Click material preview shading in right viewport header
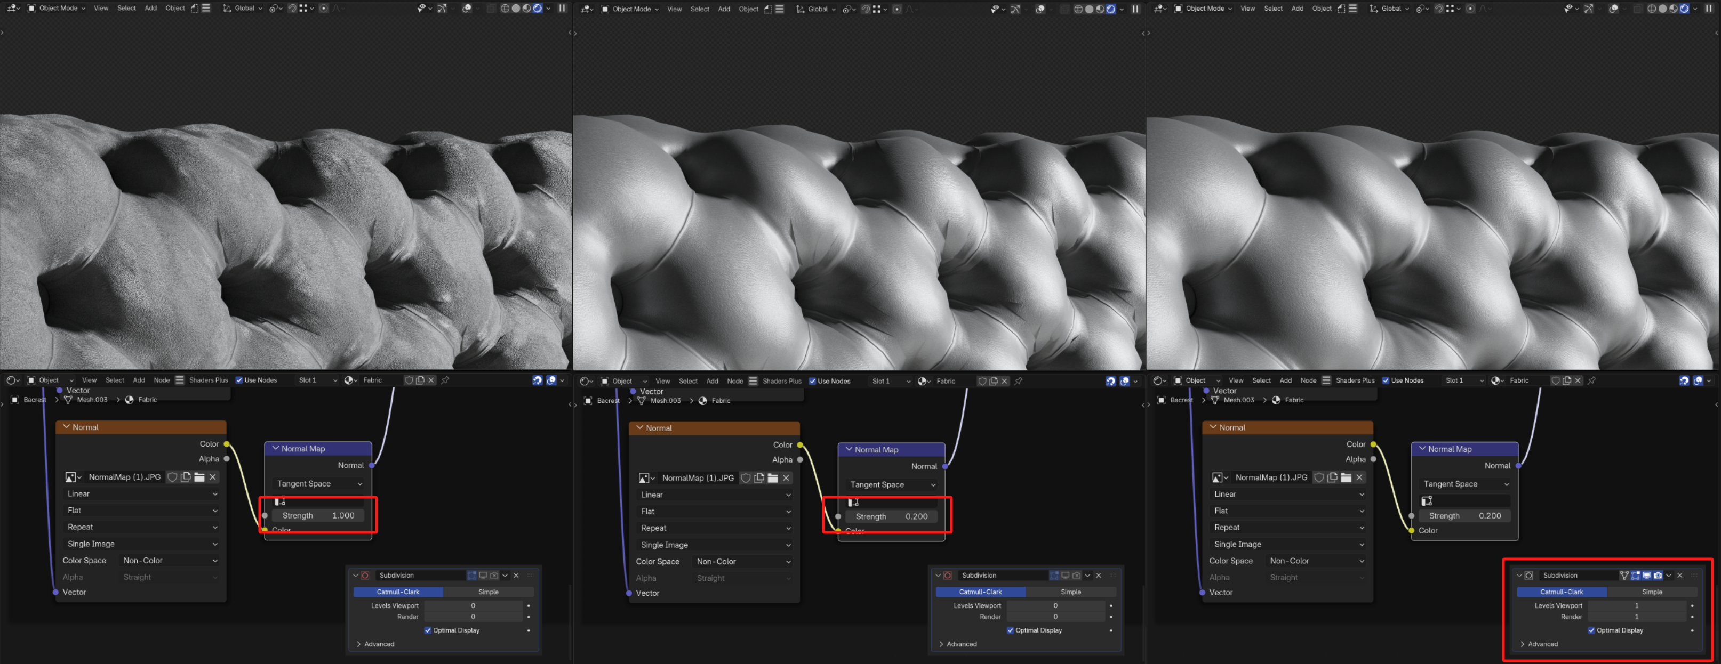 pyautogui.click(x=1673, y=9)
